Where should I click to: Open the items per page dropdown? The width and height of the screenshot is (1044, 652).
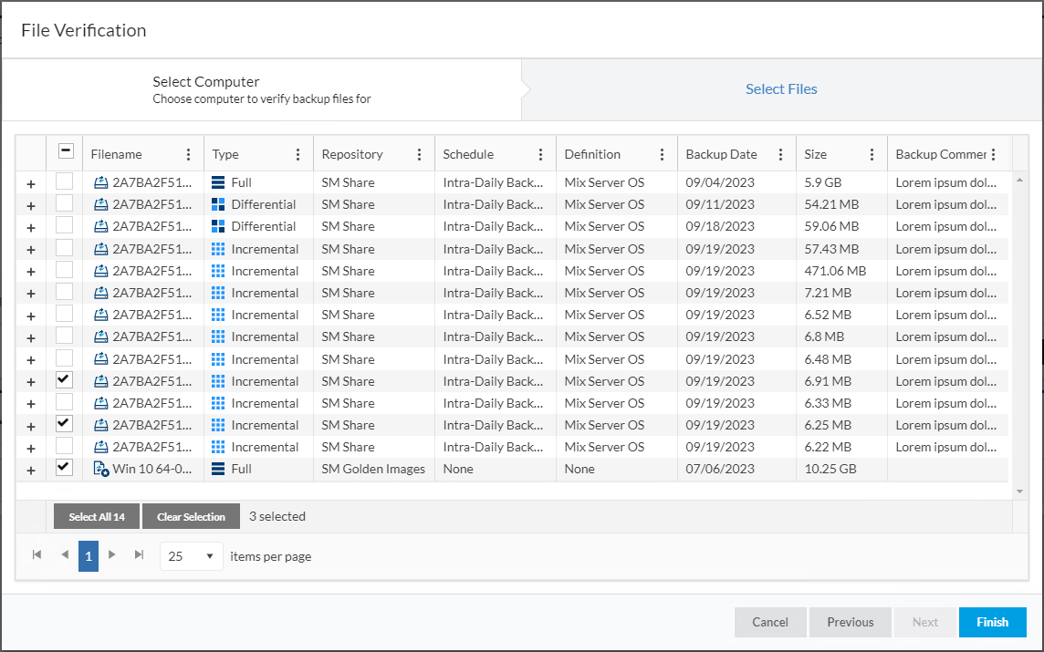coord(190,554)
